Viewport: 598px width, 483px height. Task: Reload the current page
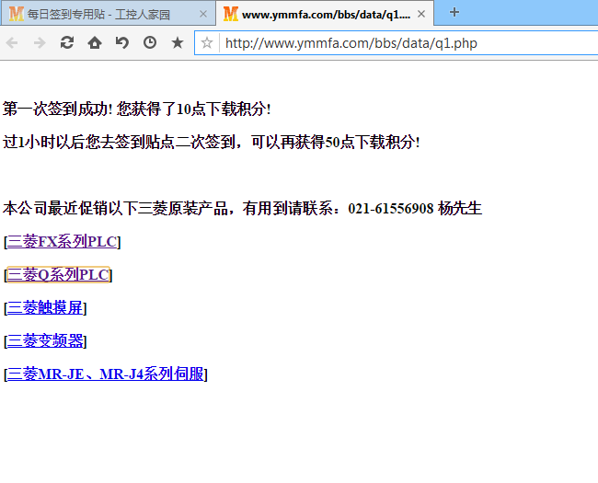tap(67, 42)
